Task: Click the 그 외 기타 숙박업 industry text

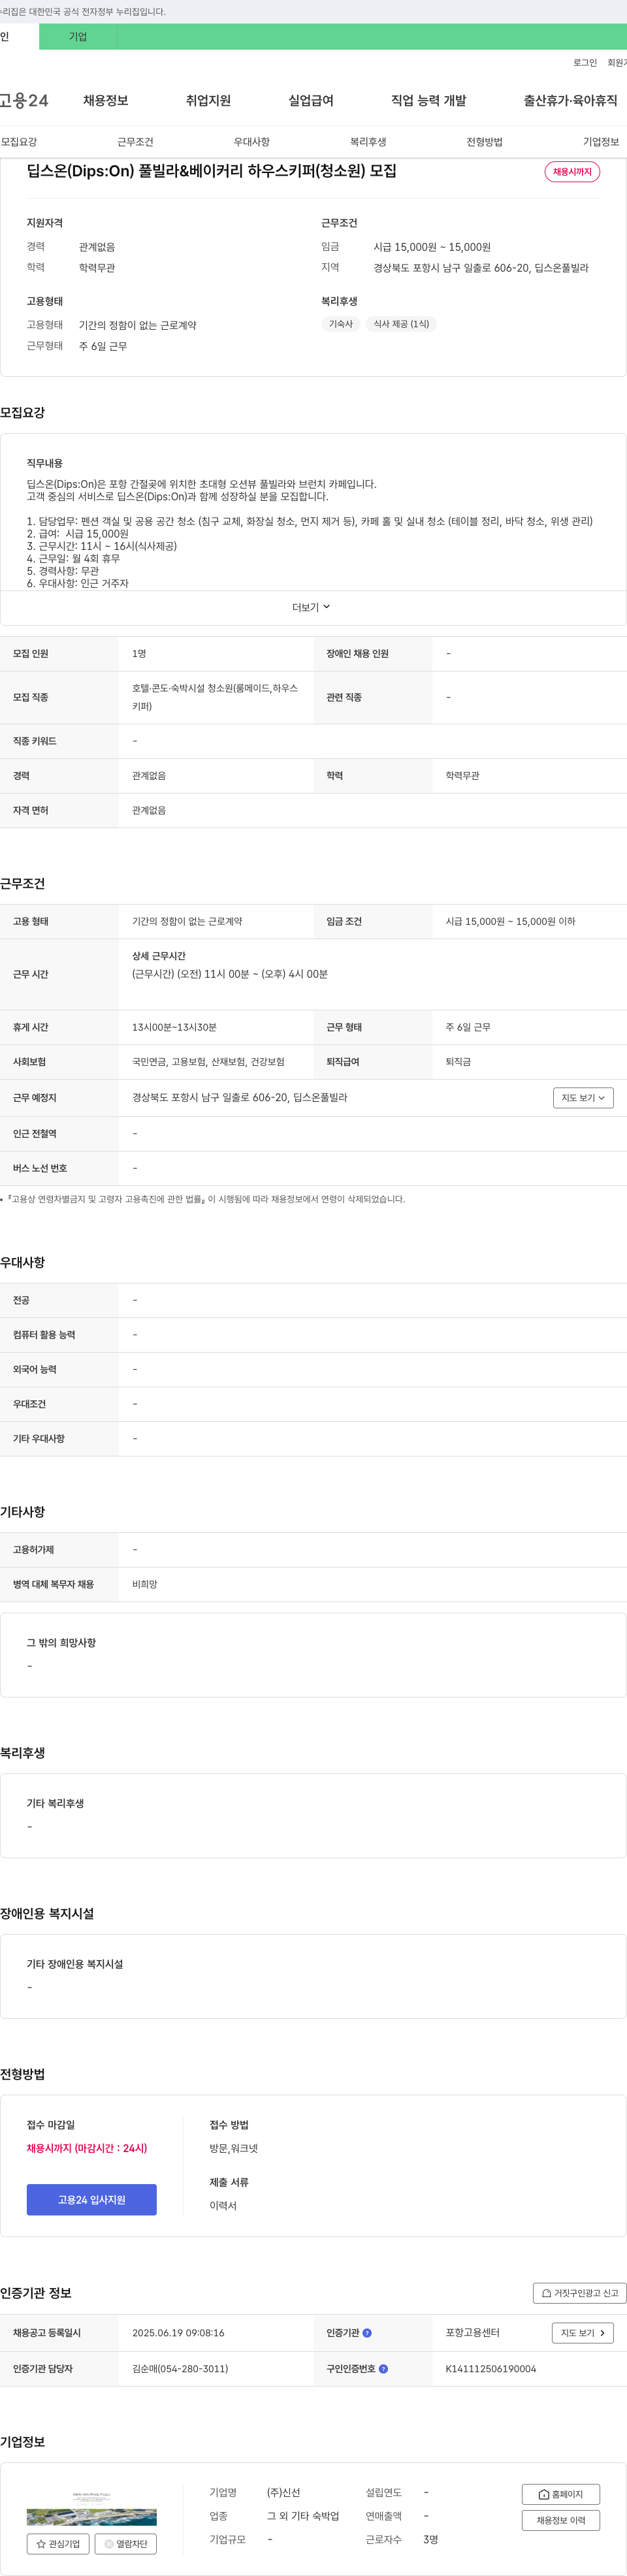Action: click(302, 2516)
